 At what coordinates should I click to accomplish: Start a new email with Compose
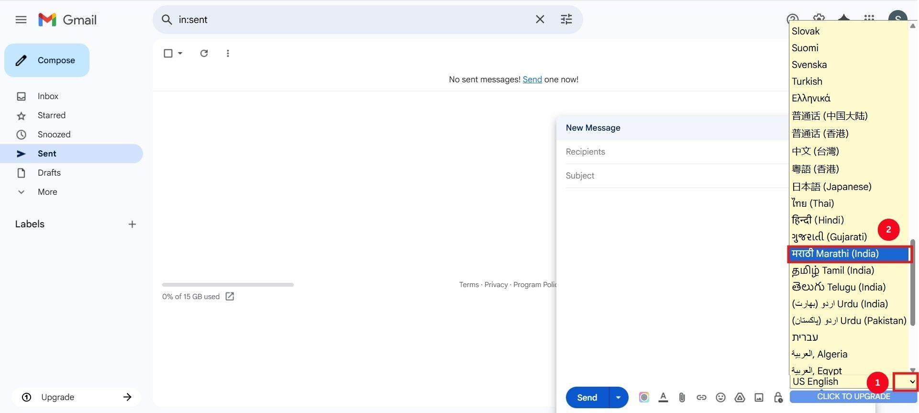47,60
